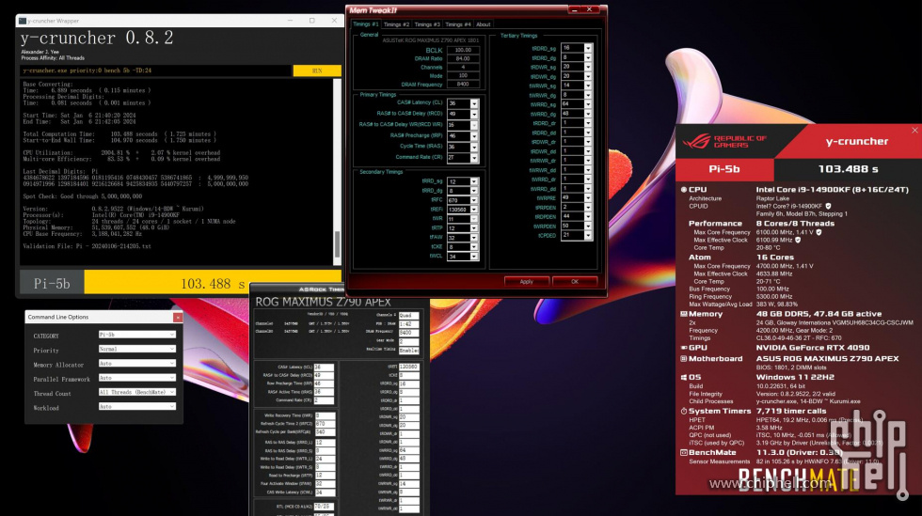This screenshot has height=516, width=922.
Task: Open the About tab in Mem TweakIt
Action: coord(484,24)
